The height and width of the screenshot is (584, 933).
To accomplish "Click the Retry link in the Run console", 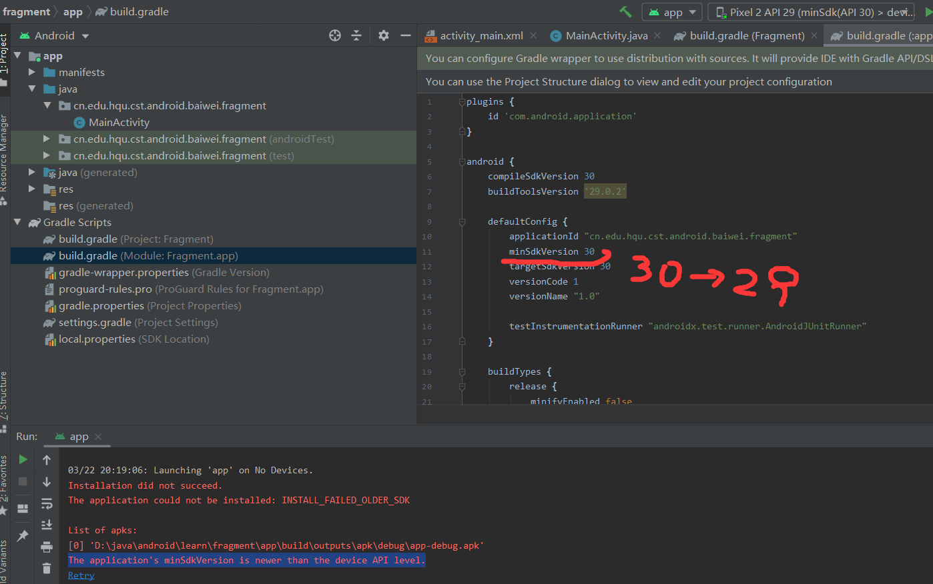I will 81,575.
